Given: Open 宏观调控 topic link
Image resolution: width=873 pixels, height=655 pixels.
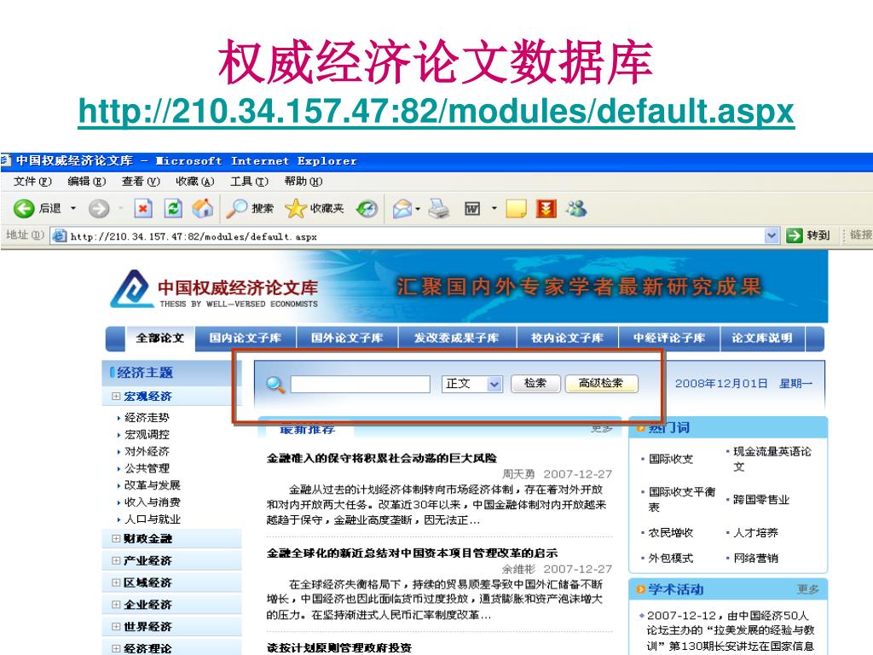Looking at the screenshot, I should click(x=147, y=434).
